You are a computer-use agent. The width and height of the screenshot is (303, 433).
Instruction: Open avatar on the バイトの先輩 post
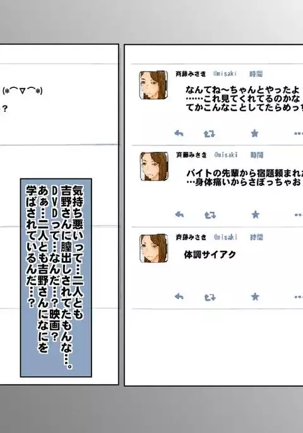click(154, 166)
